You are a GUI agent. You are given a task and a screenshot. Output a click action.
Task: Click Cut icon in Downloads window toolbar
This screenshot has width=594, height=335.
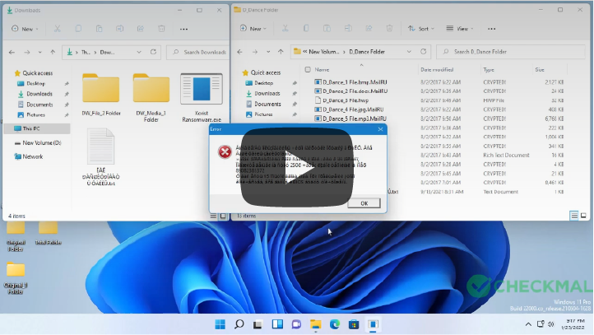click(x=58, y=29)
